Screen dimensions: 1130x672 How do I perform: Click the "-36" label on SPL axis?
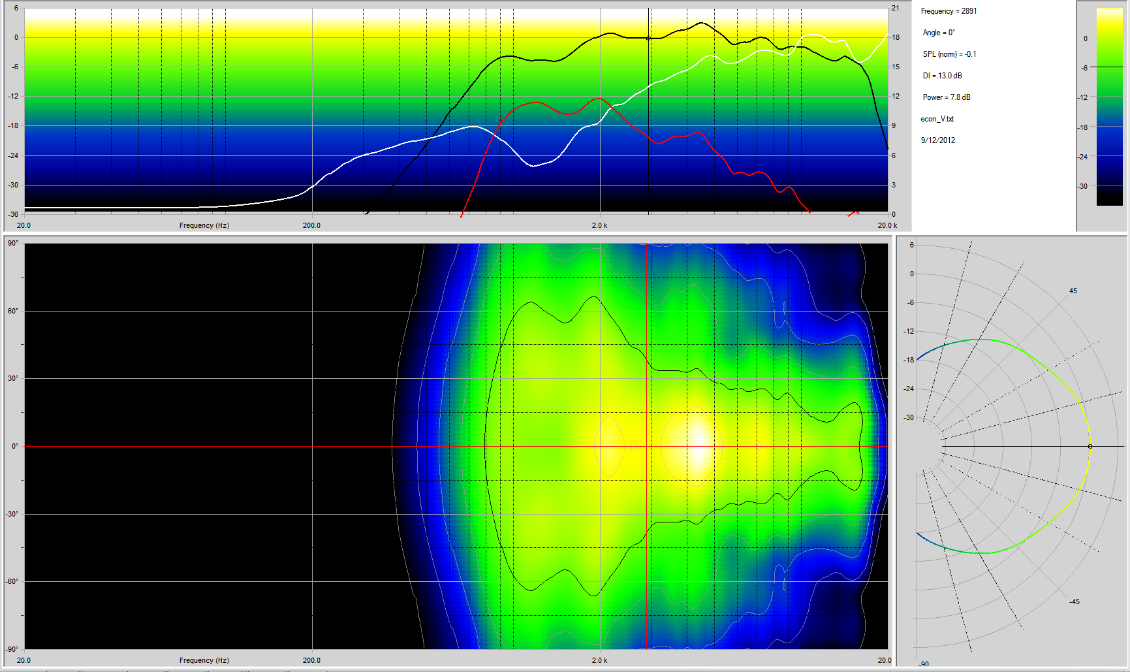(x=12, y=214)
